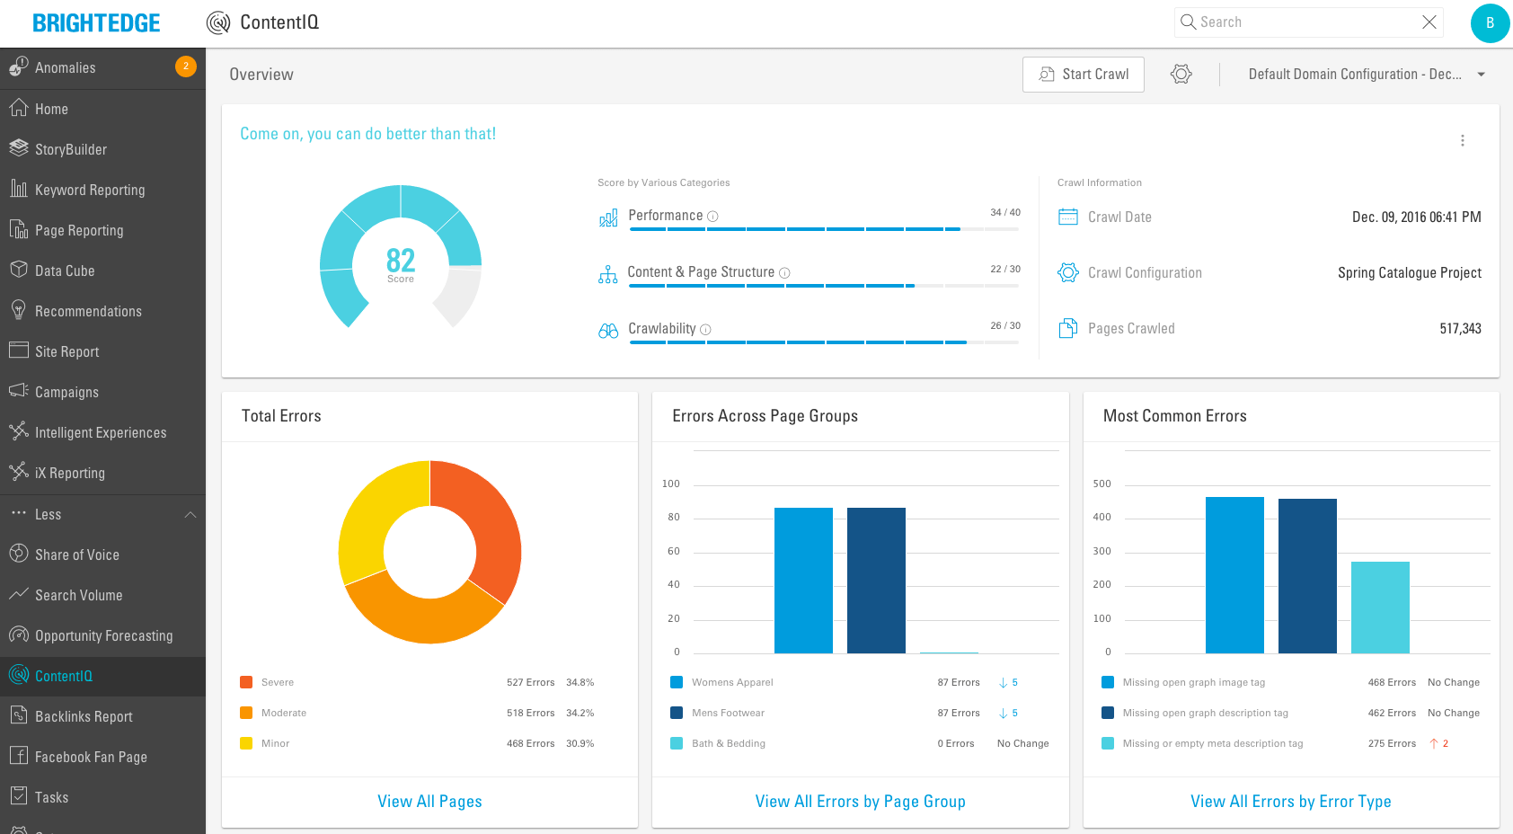1513x834 pixels.
Task: Click into the Search input field
Action: pos(1308,22)
